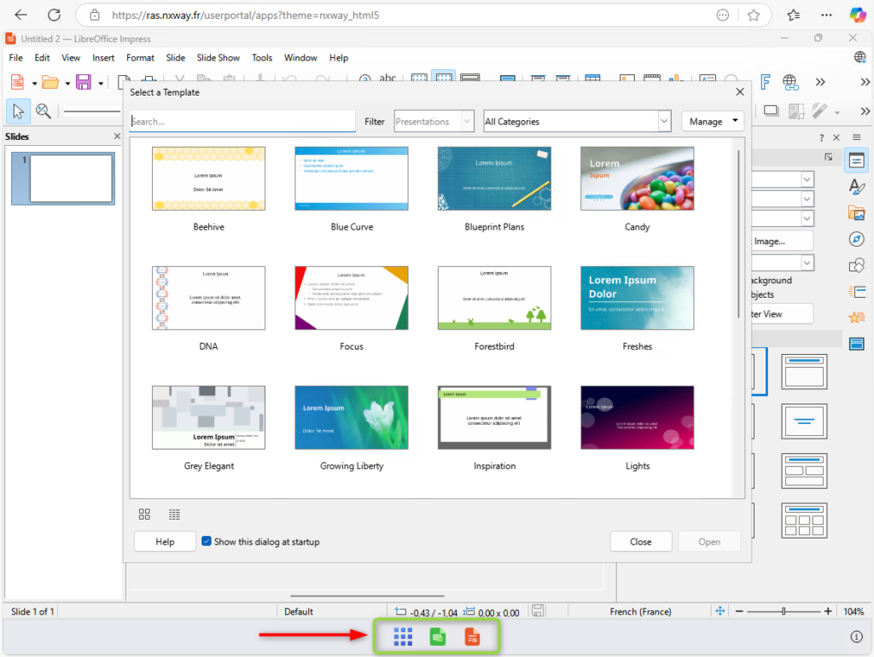Click the dialog Help button

(x=165, y=542)
